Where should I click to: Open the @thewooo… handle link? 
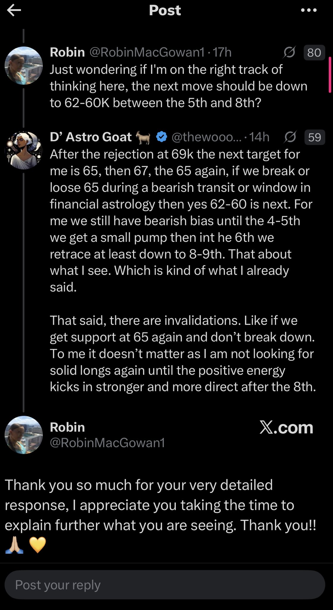(206, 137)
